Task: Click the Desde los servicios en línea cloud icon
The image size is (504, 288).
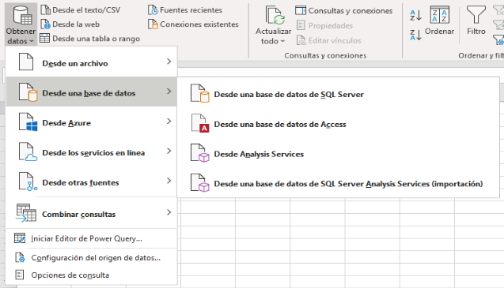Action: (x=28, y=151)
